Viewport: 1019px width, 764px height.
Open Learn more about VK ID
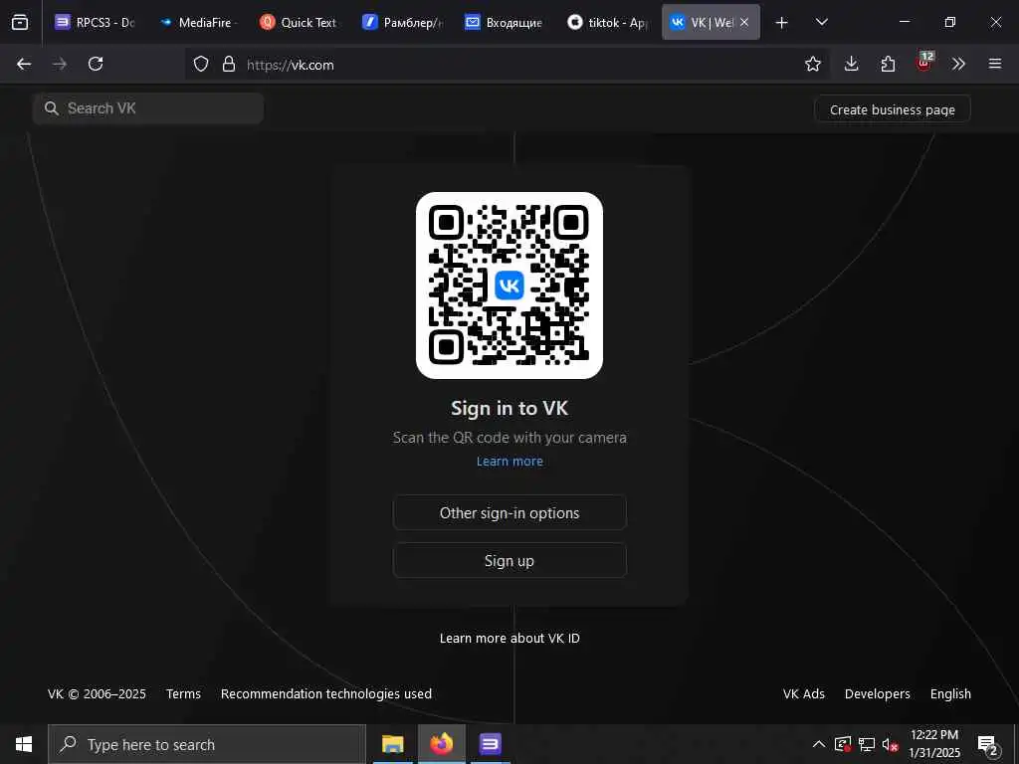point(509,638)
